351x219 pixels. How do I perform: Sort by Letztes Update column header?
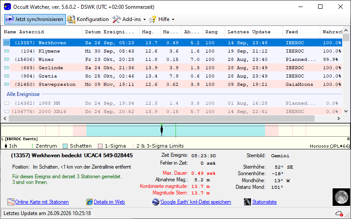tap(254, 32)
